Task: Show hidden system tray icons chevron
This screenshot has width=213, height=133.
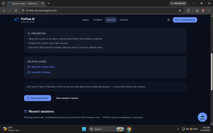Action: pyautogui.click(x=178, y=129)
